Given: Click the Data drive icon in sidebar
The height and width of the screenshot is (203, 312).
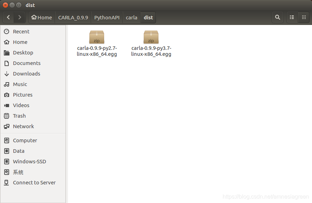Looking at the screenshot, I should click(x=7, y=151).
